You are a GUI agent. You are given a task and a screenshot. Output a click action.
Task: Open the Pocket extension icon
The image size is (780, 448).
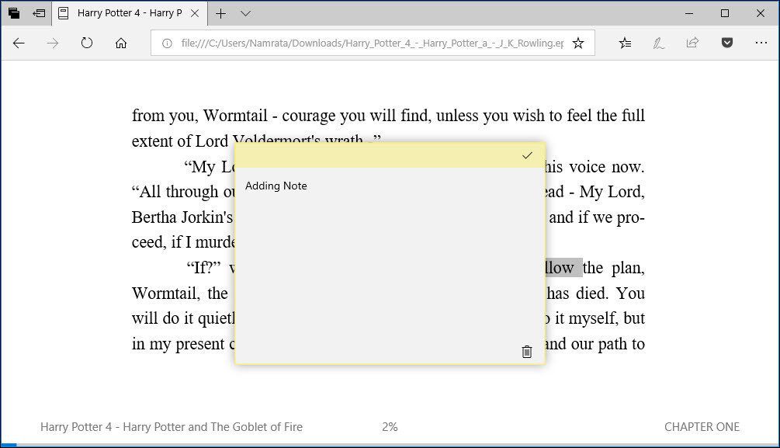pyautogui.click(x=727, y=43)
